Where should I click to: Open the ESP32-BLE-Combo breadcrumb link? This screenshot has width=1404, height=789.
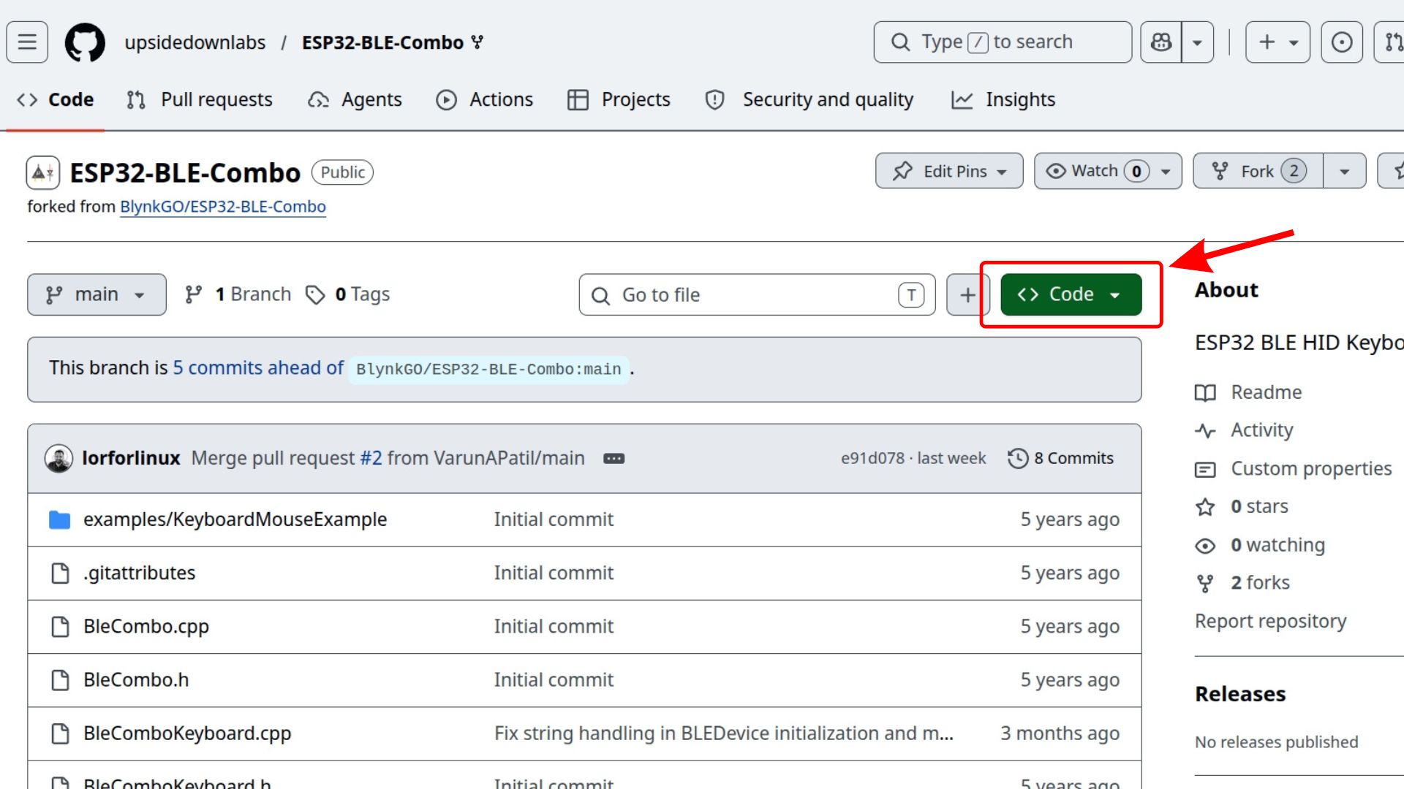click(382, 42)
